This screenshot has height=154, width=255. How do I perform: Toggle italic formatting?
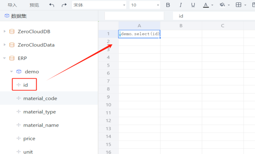pyautogui.click(x=180, y=5)
